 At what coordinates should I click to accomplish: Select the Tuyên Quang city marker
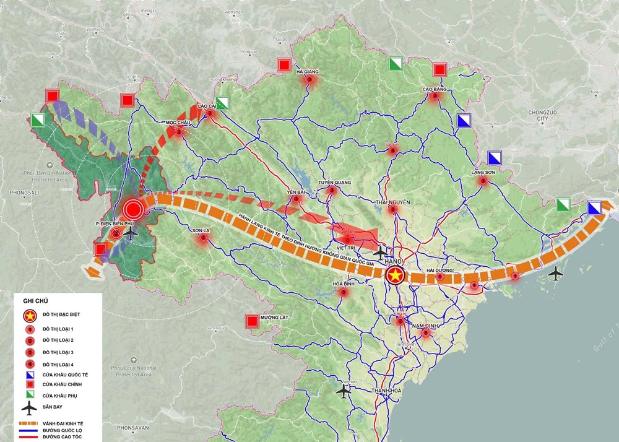click(332, 191)
